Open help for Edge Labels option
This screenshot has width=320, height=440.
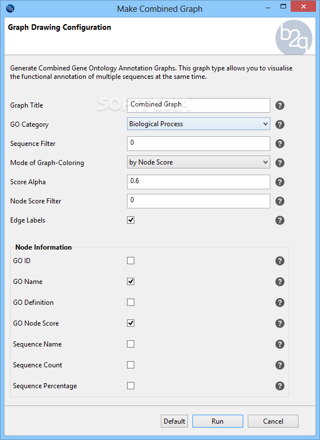coord(280,220)
